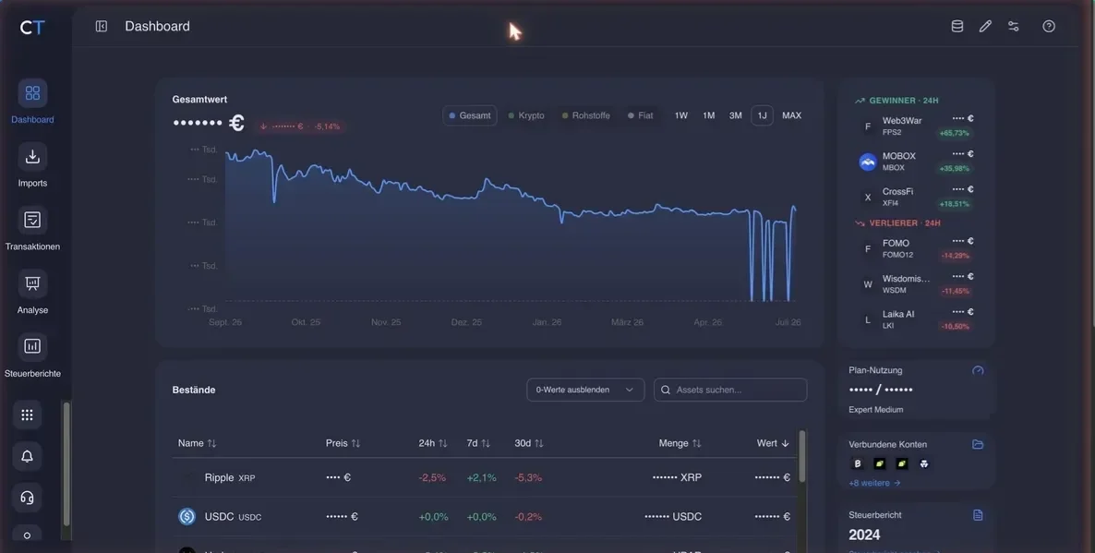Click the 2024 Steuerbericht year

864,535
